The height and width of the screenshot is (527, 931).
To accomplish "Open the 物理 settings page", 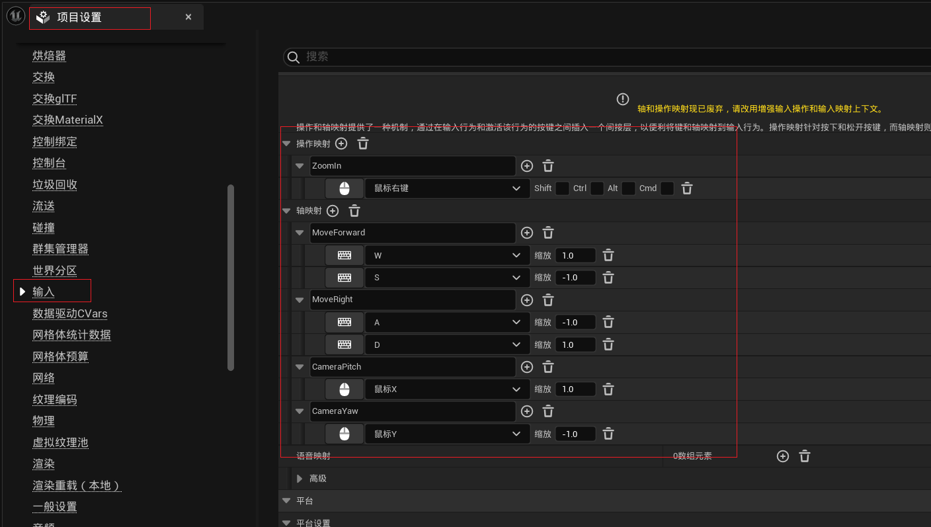I will tap(43, 421).
